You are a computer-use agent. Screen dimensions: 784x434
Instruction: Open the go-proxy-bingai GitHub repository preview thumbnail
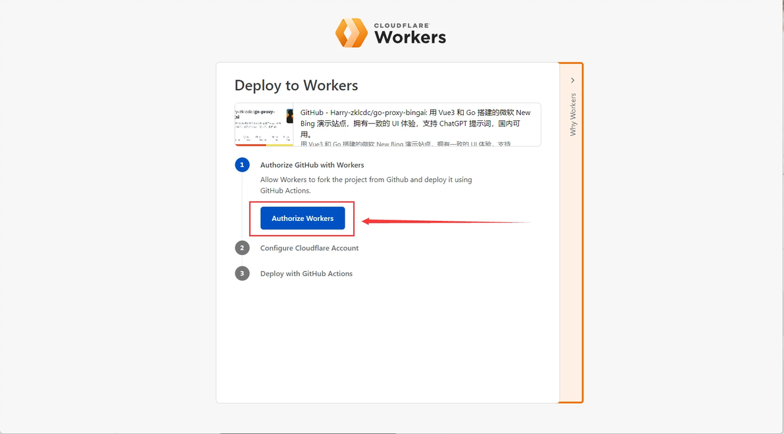point(264,125)
